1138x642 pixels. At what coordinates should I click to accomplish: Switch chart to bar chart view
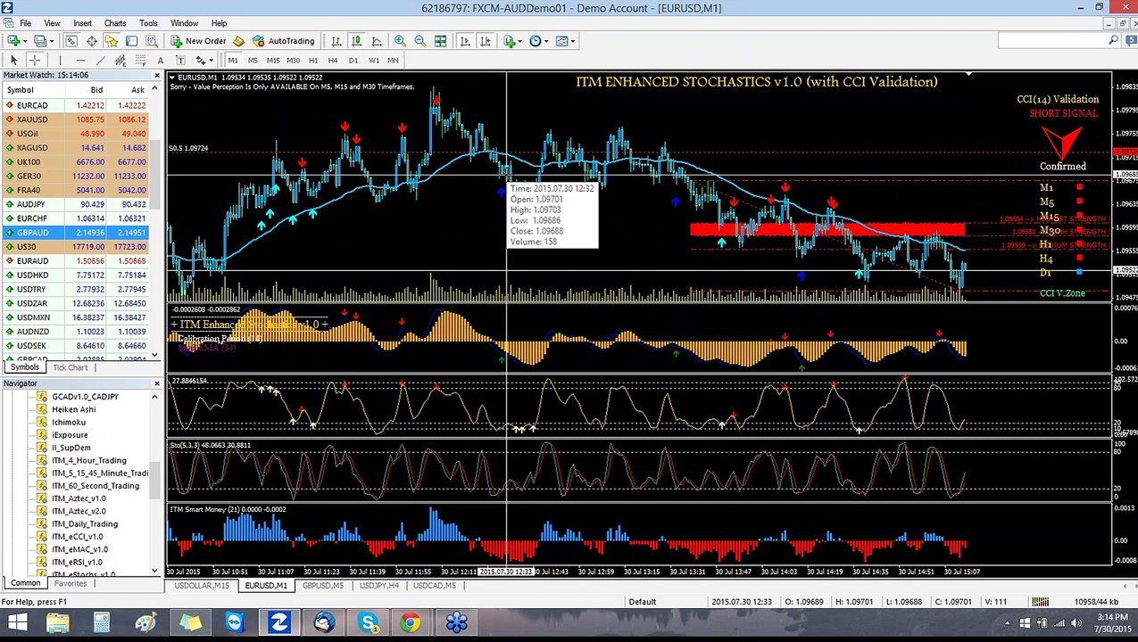pyautogui.click(x=336, y=41)
